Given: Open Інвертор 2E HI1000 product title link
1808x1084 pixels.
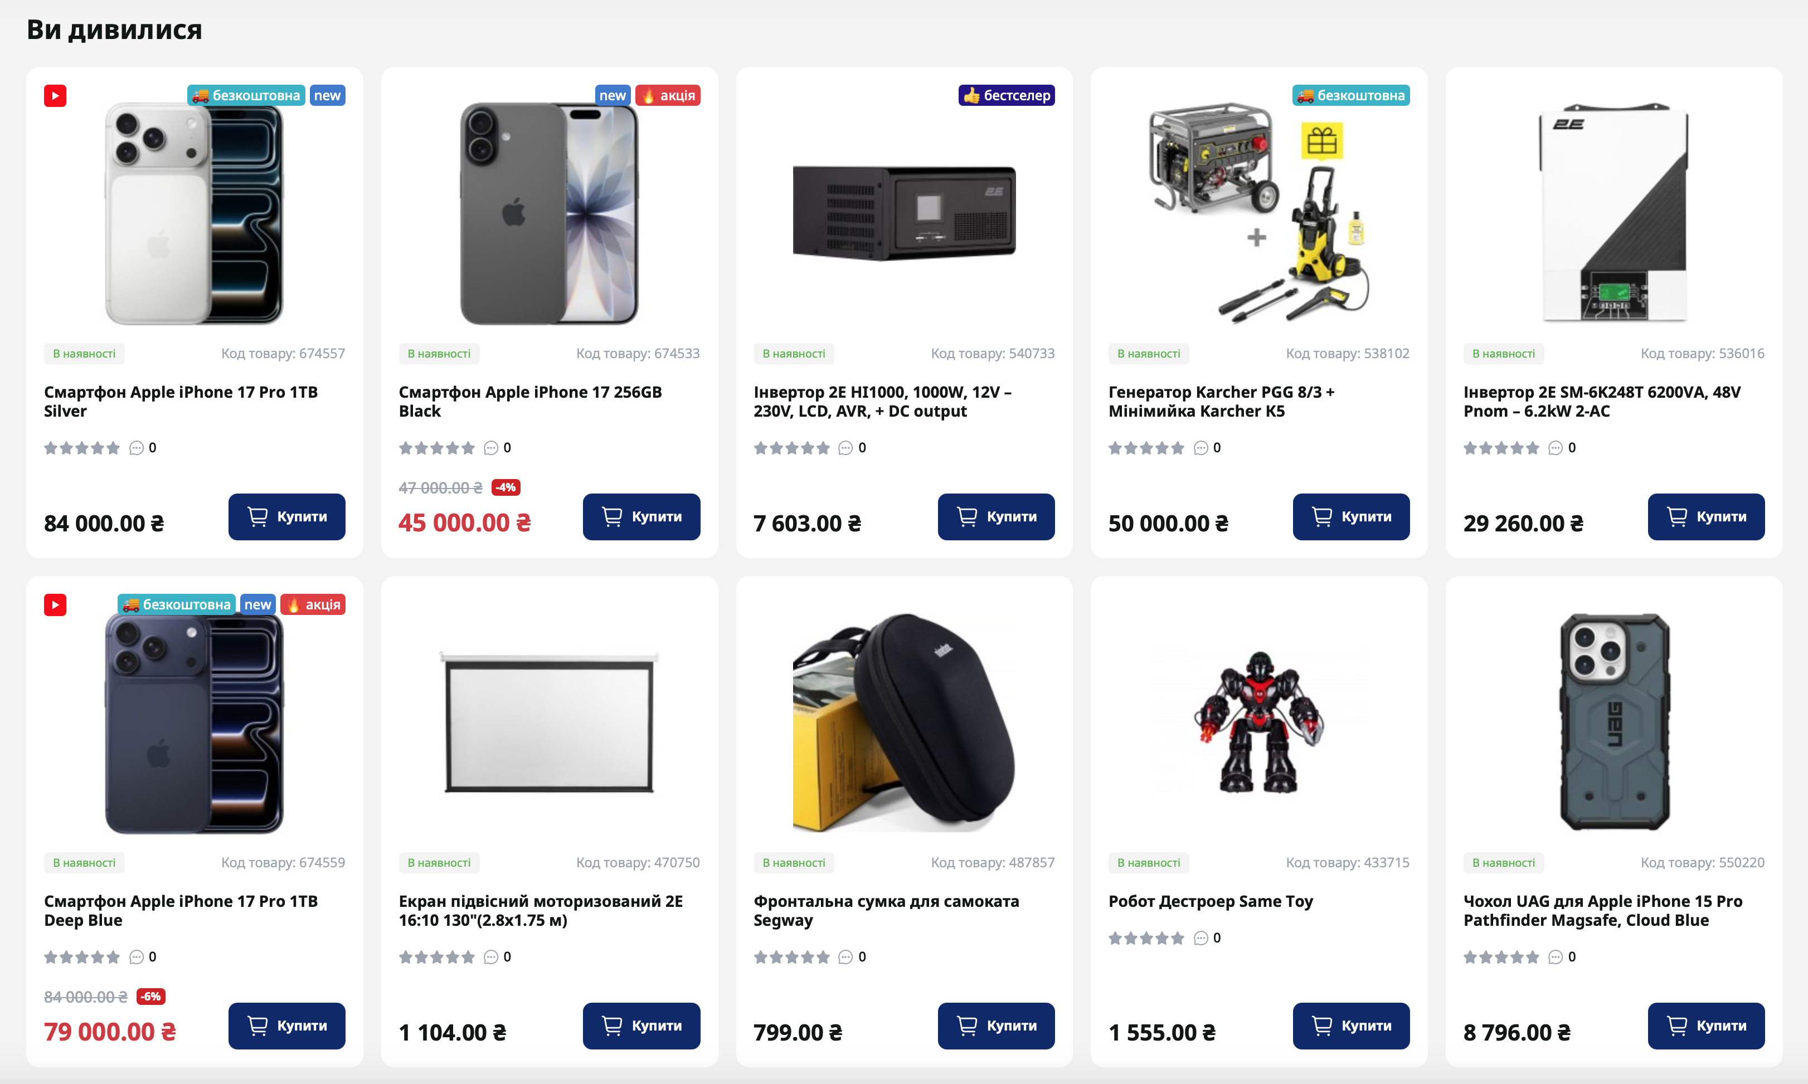Looking at the screenshot, I should 882,402.
